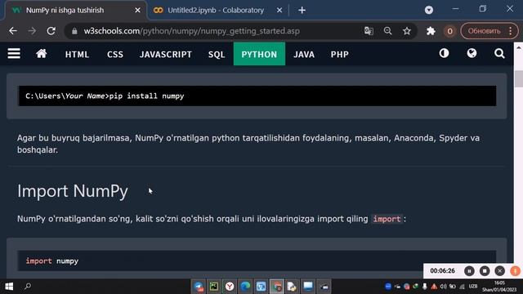Screen dimensions: 523x294
Task: Open Microsoft Edge from the taskbar
Action: point(245,287)
